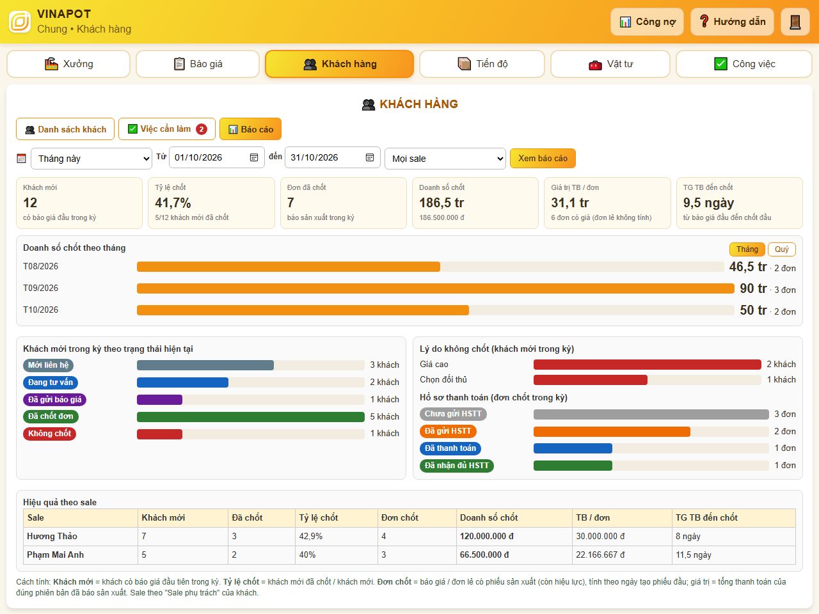Expand the Mọi sale dropdown
The height and width of the screenshot is (614, 819).
coord(445,159)
